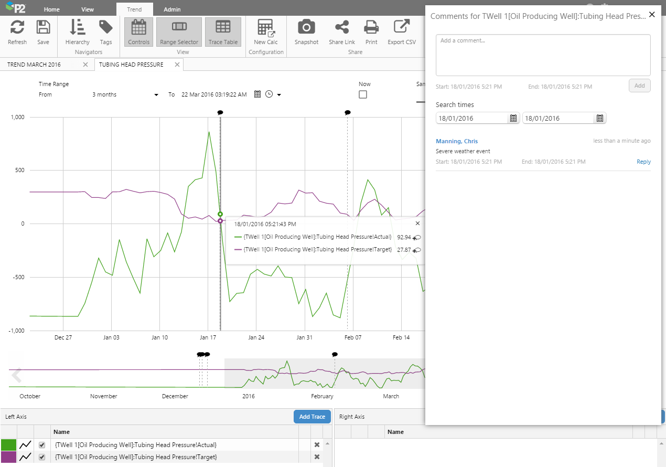Click in the Add a comment text box
666x467 pixels.
click(x=543, y=55)
